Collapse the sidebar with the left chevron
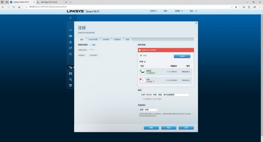 pos(70,18)
